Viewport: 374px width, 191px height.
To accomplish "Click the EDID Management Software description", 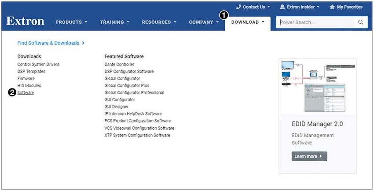I will (313, 139).
